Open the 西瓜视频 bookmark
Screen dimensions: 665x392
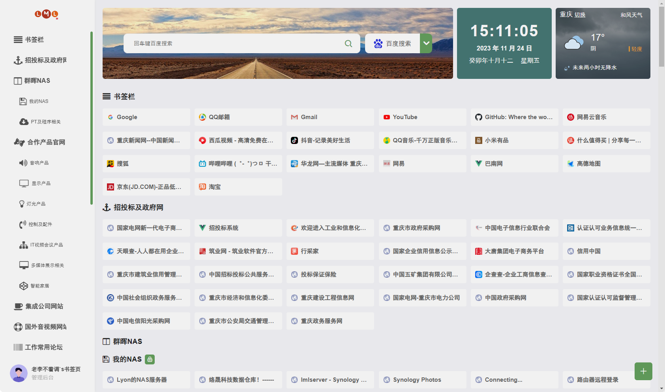click(x=238, y=140)
